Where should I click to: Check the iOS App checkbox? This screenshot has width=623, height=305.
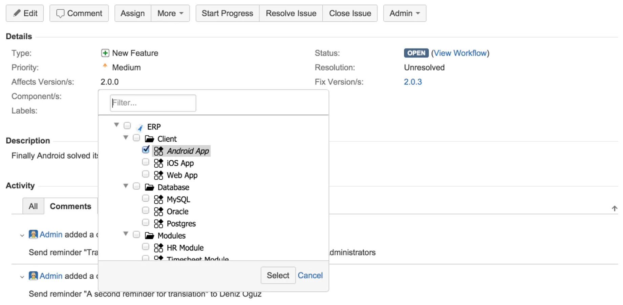pos(146,162)
